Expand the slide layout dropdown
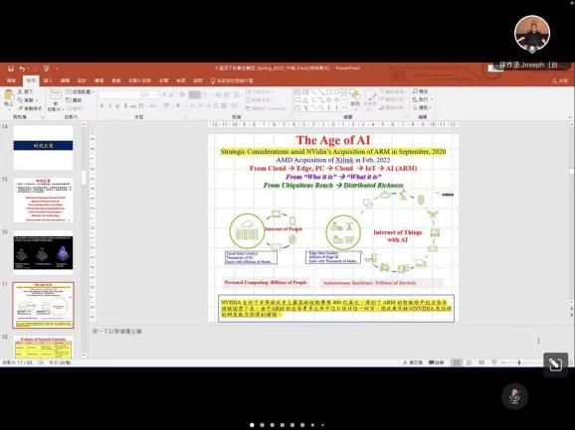 (x=80, y=91)
